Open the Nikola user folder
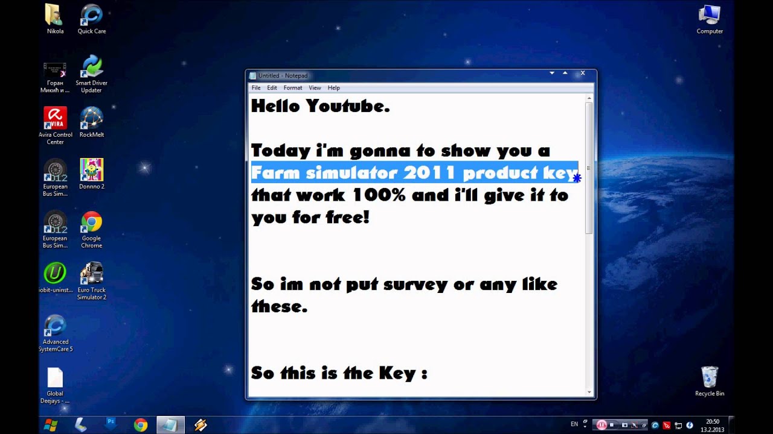Screen dimensions: 773x434 tap(55, 19)
